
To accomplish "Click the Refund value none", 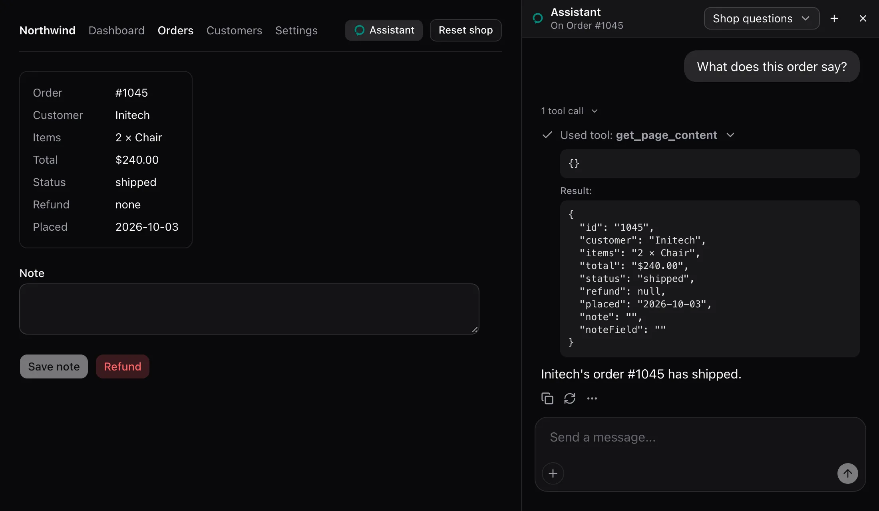I will [128, 204].
